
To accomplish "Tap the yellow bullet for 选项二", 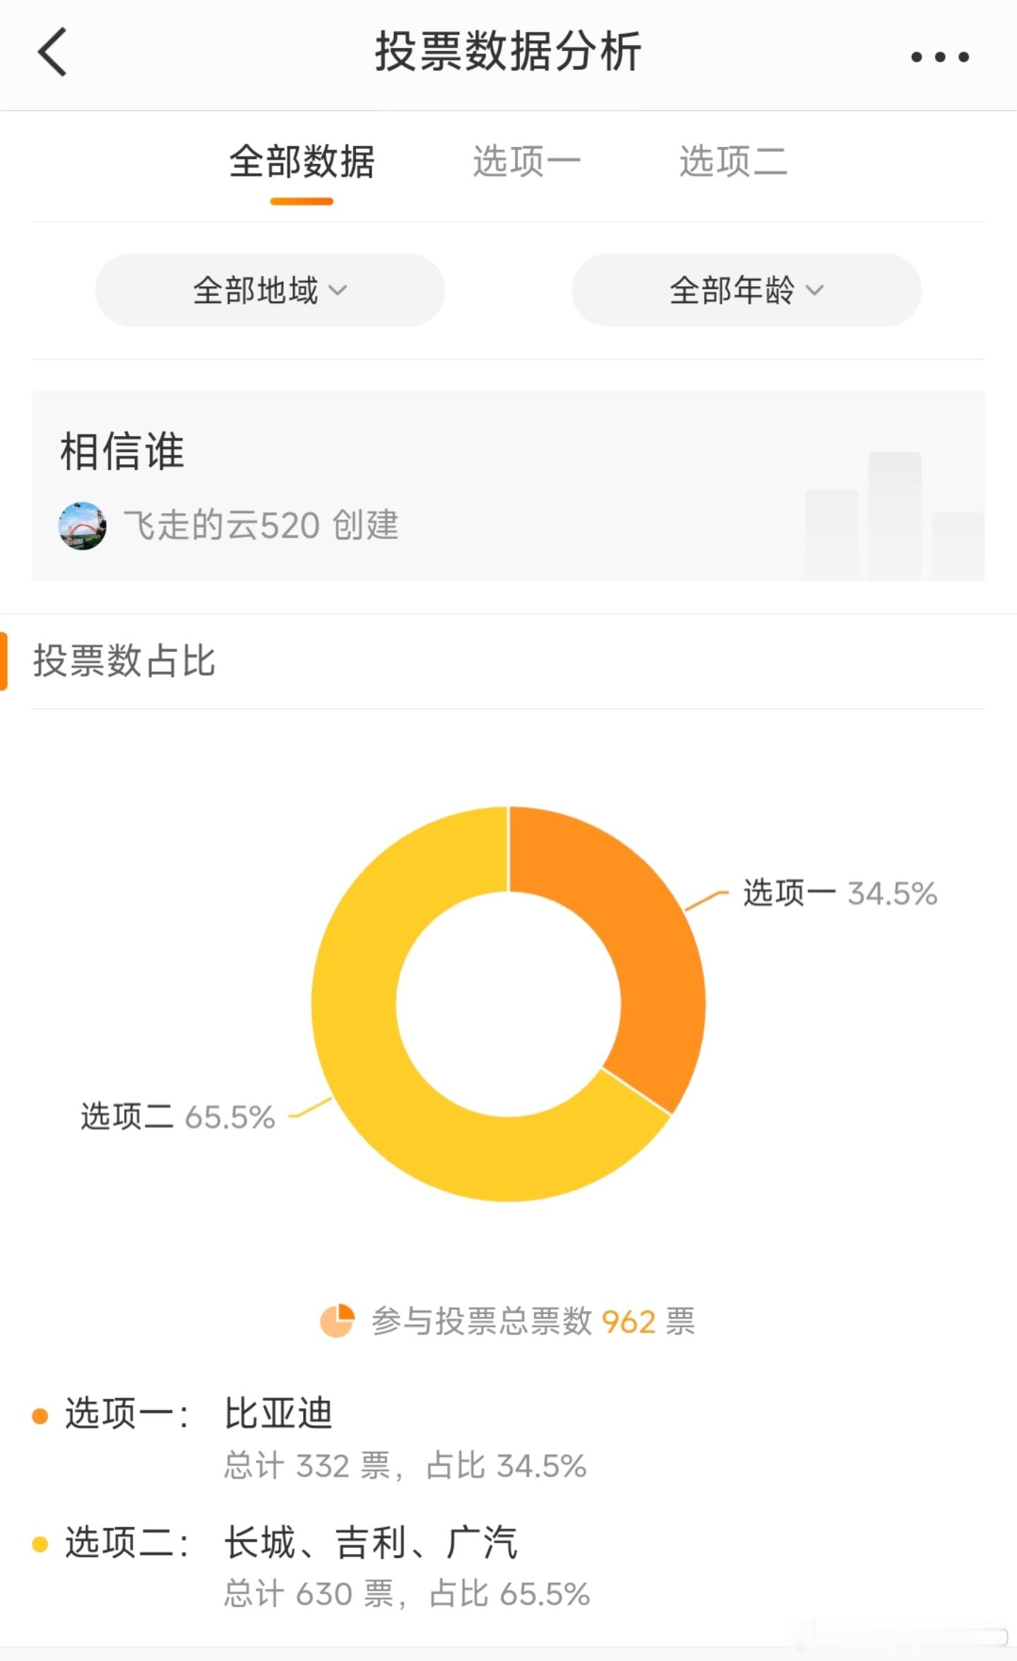I will tap(40, 1544).
